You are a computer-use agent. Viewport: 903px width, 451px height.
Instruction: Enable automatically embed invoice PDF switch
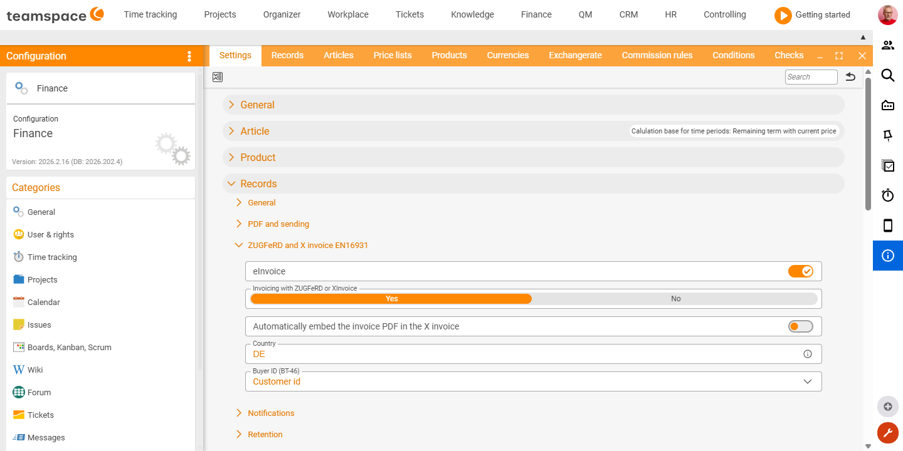click(x=801, y=326)
